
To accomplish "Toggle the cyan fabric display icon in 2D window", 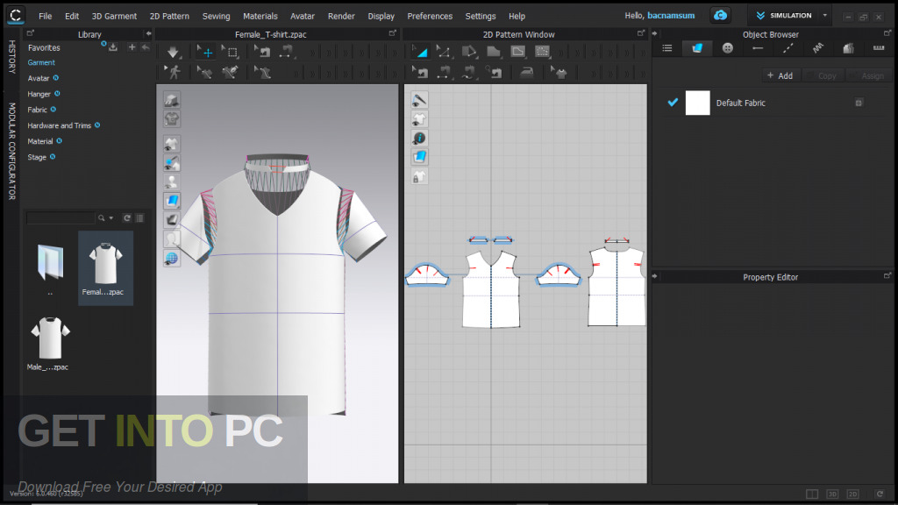I will point(419,157).
